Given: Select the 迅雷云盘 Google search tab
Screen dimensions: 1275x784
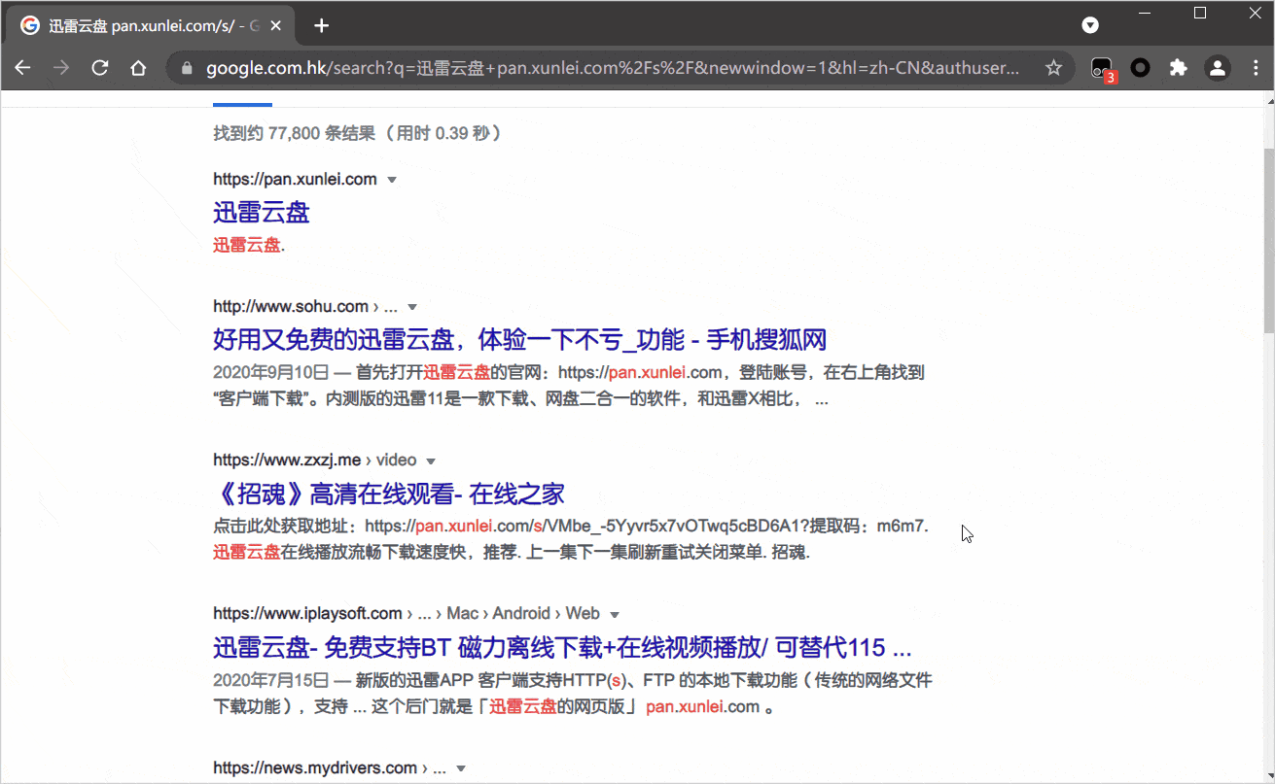Looking at the screenshot, I should (146, 26).
